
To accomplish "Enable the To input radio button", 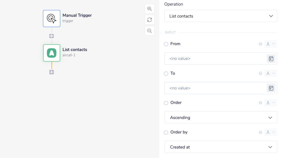I will 166,74.
